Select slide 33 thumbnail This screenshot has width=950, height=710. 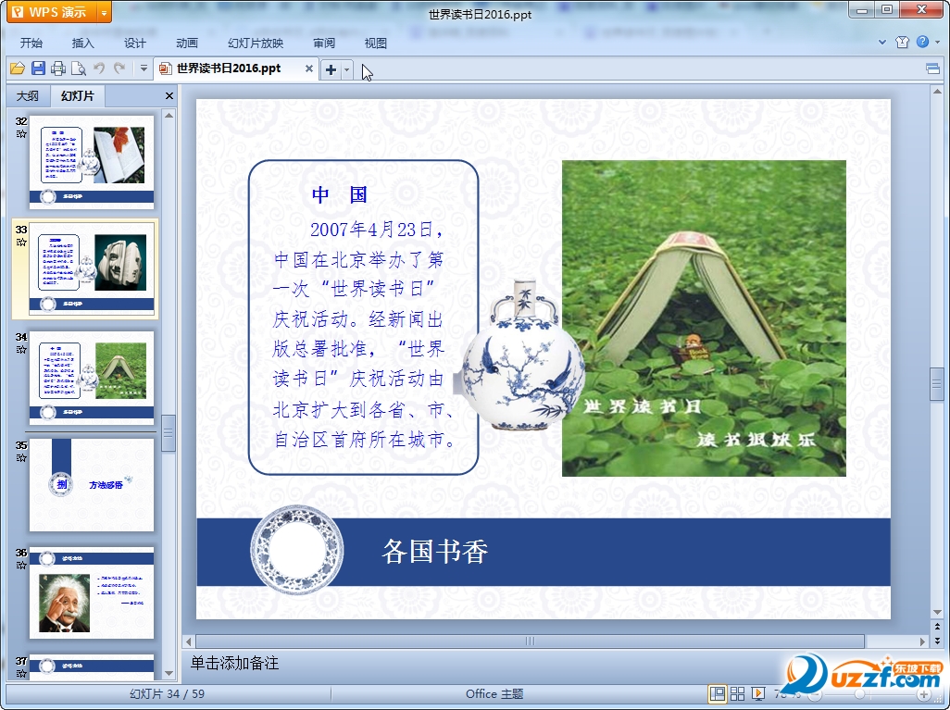[x=92, y=269]
